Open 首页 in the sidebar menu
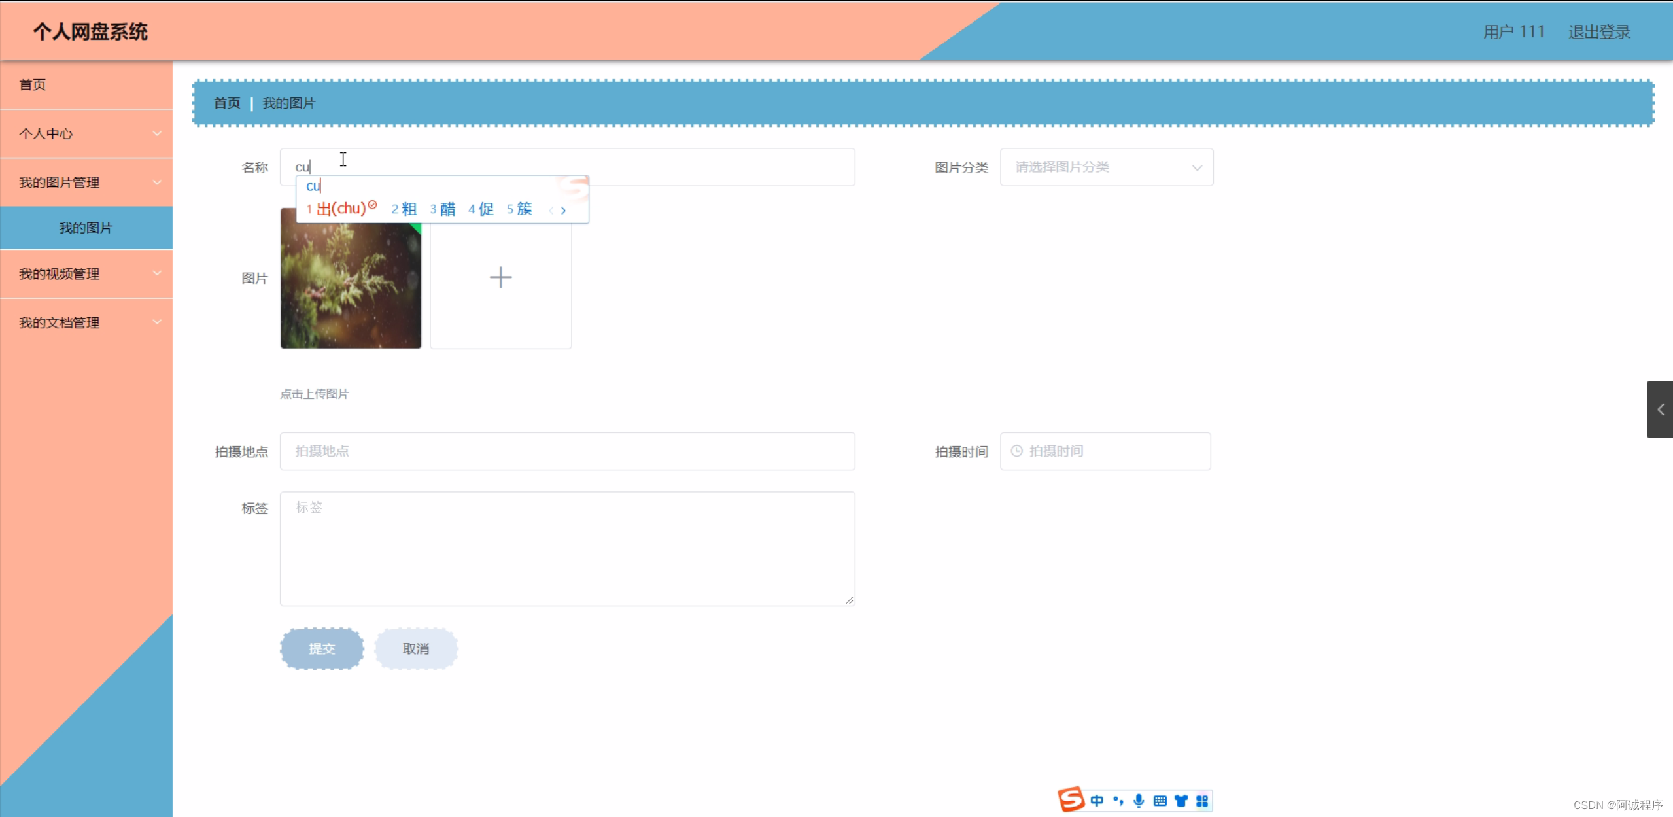This screenshot has width=1673, height=817. click(33, 84)
